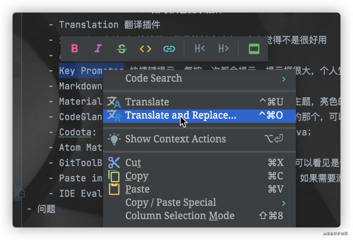Viewport: 353px width, 240px height.
Task: Choose Show Context Actions
Action: (x=199, y=139)
